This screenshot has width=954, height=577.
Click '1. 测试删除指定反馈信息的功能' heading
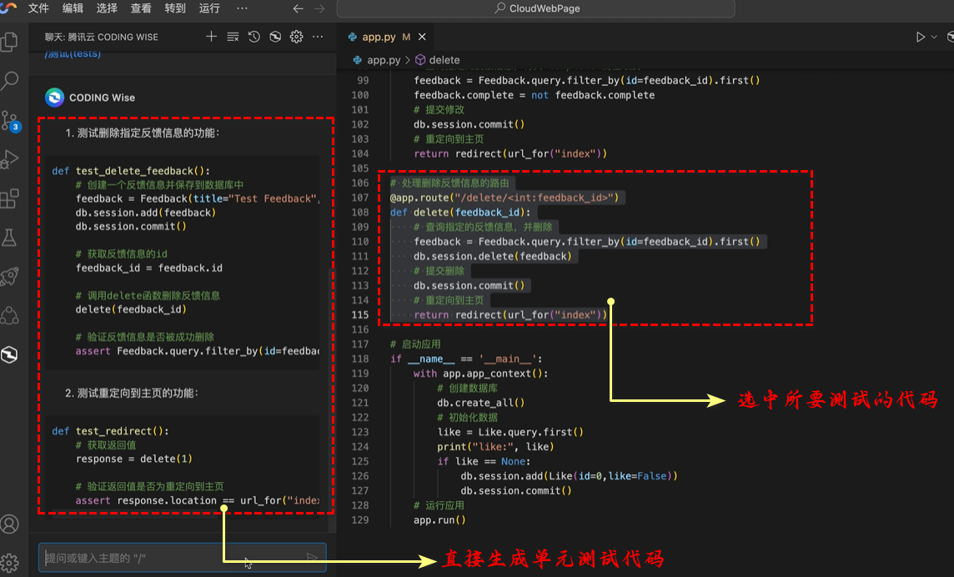click(x=143, y=133)
